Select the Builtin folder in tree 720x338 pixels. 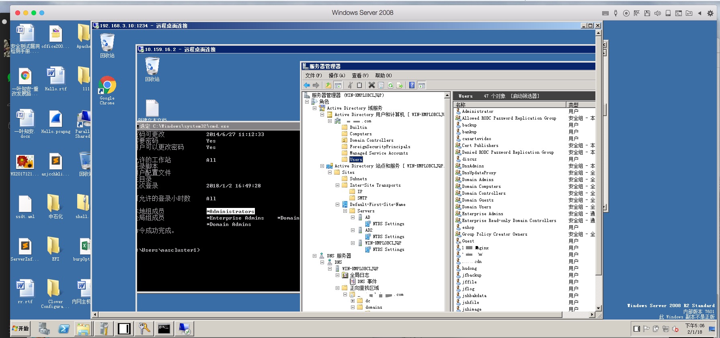click(358, 128)
